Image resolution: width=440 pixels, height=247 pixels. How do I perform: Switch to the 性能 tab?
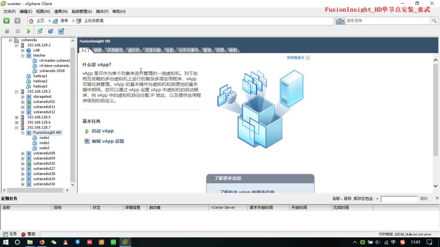pos(169,50)
